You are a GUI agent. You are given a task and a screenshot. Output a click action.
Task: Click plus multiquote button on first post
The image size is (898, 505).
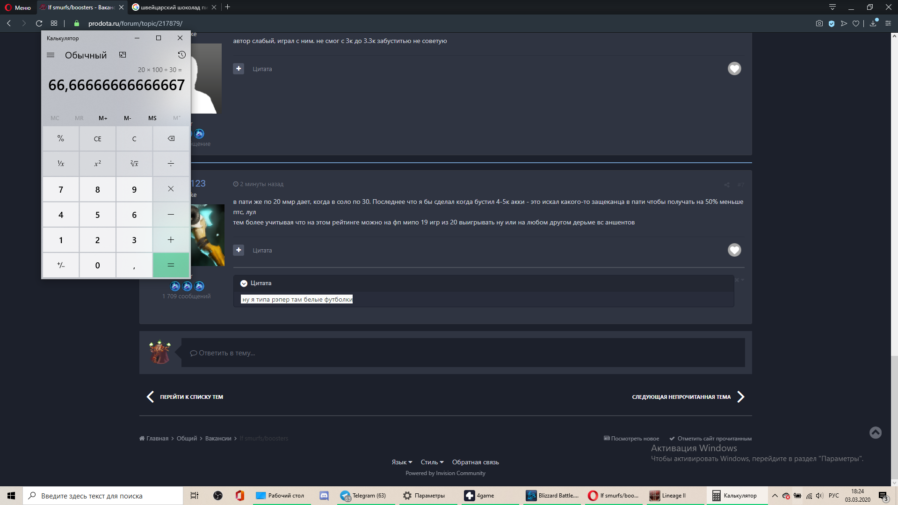pos(239,69)
